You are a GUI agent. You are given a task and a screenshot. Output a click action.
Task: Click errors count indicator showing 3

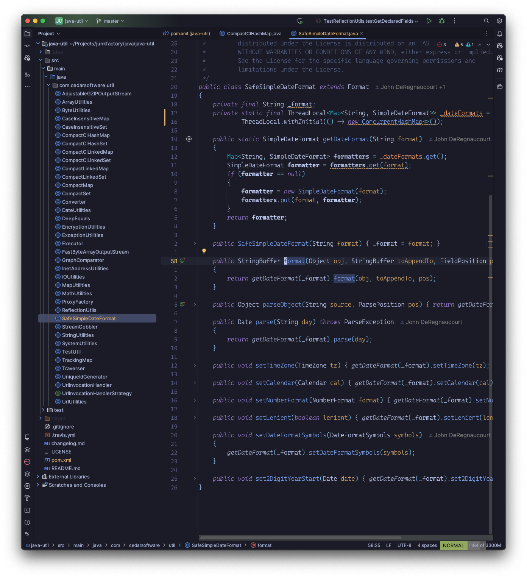coord(442,45)
